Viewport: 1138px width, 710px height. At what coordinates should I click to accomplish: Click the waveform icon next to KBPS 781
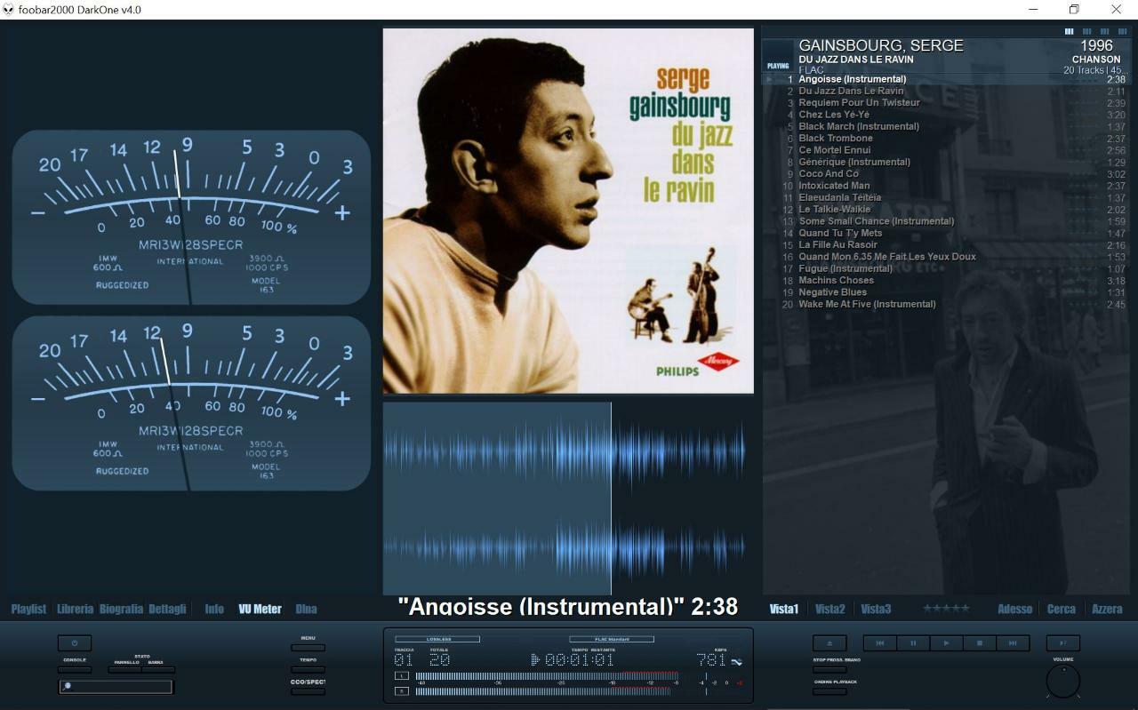(736, 661)
